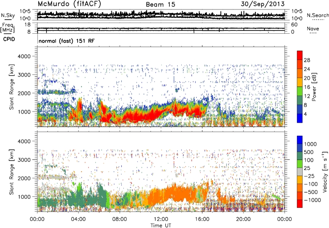Click the '04:00' time axis label
This screenshot has height=228, width=329.
point(79,219)
